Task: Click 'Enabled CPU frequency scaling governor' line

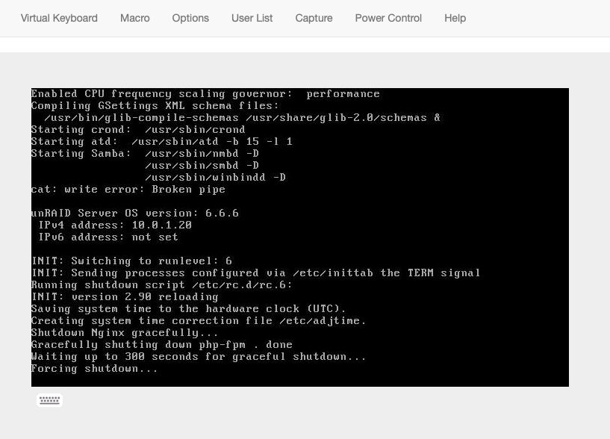Action: 205,93
